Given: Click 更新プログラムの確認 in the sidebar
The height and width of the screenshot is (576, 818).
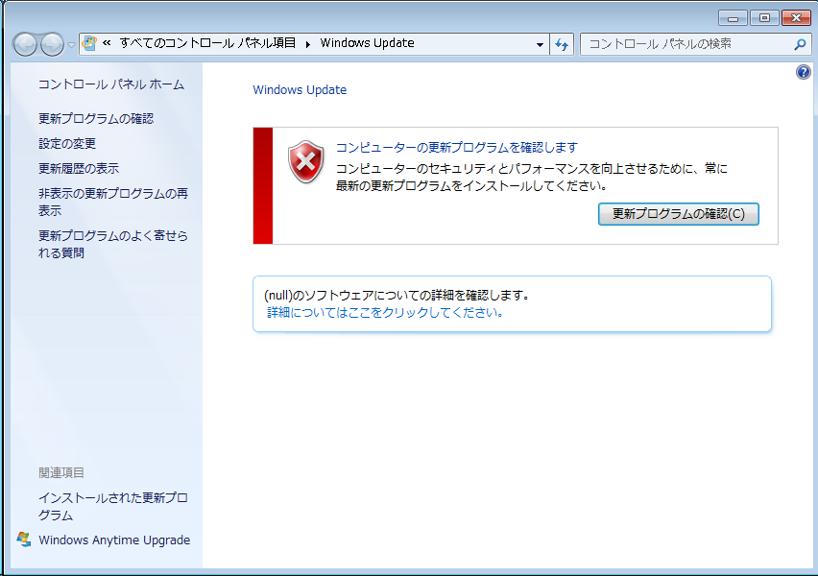Looking at the screenshot, I should (96, 118).
